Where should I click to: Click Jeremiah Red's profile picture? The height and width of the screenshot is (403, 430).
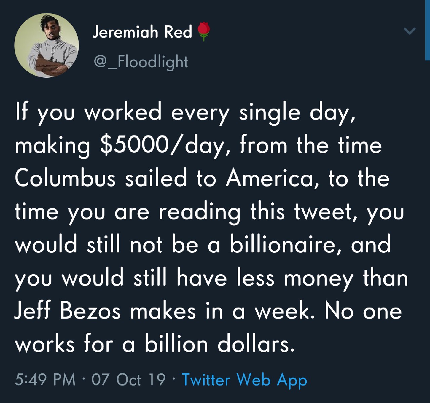pyautogui.click(x=47, y=46)
